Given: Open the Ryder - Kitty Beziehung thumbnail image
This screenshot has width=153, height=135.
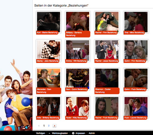Looking at the screenshot, I should point(78,106).
